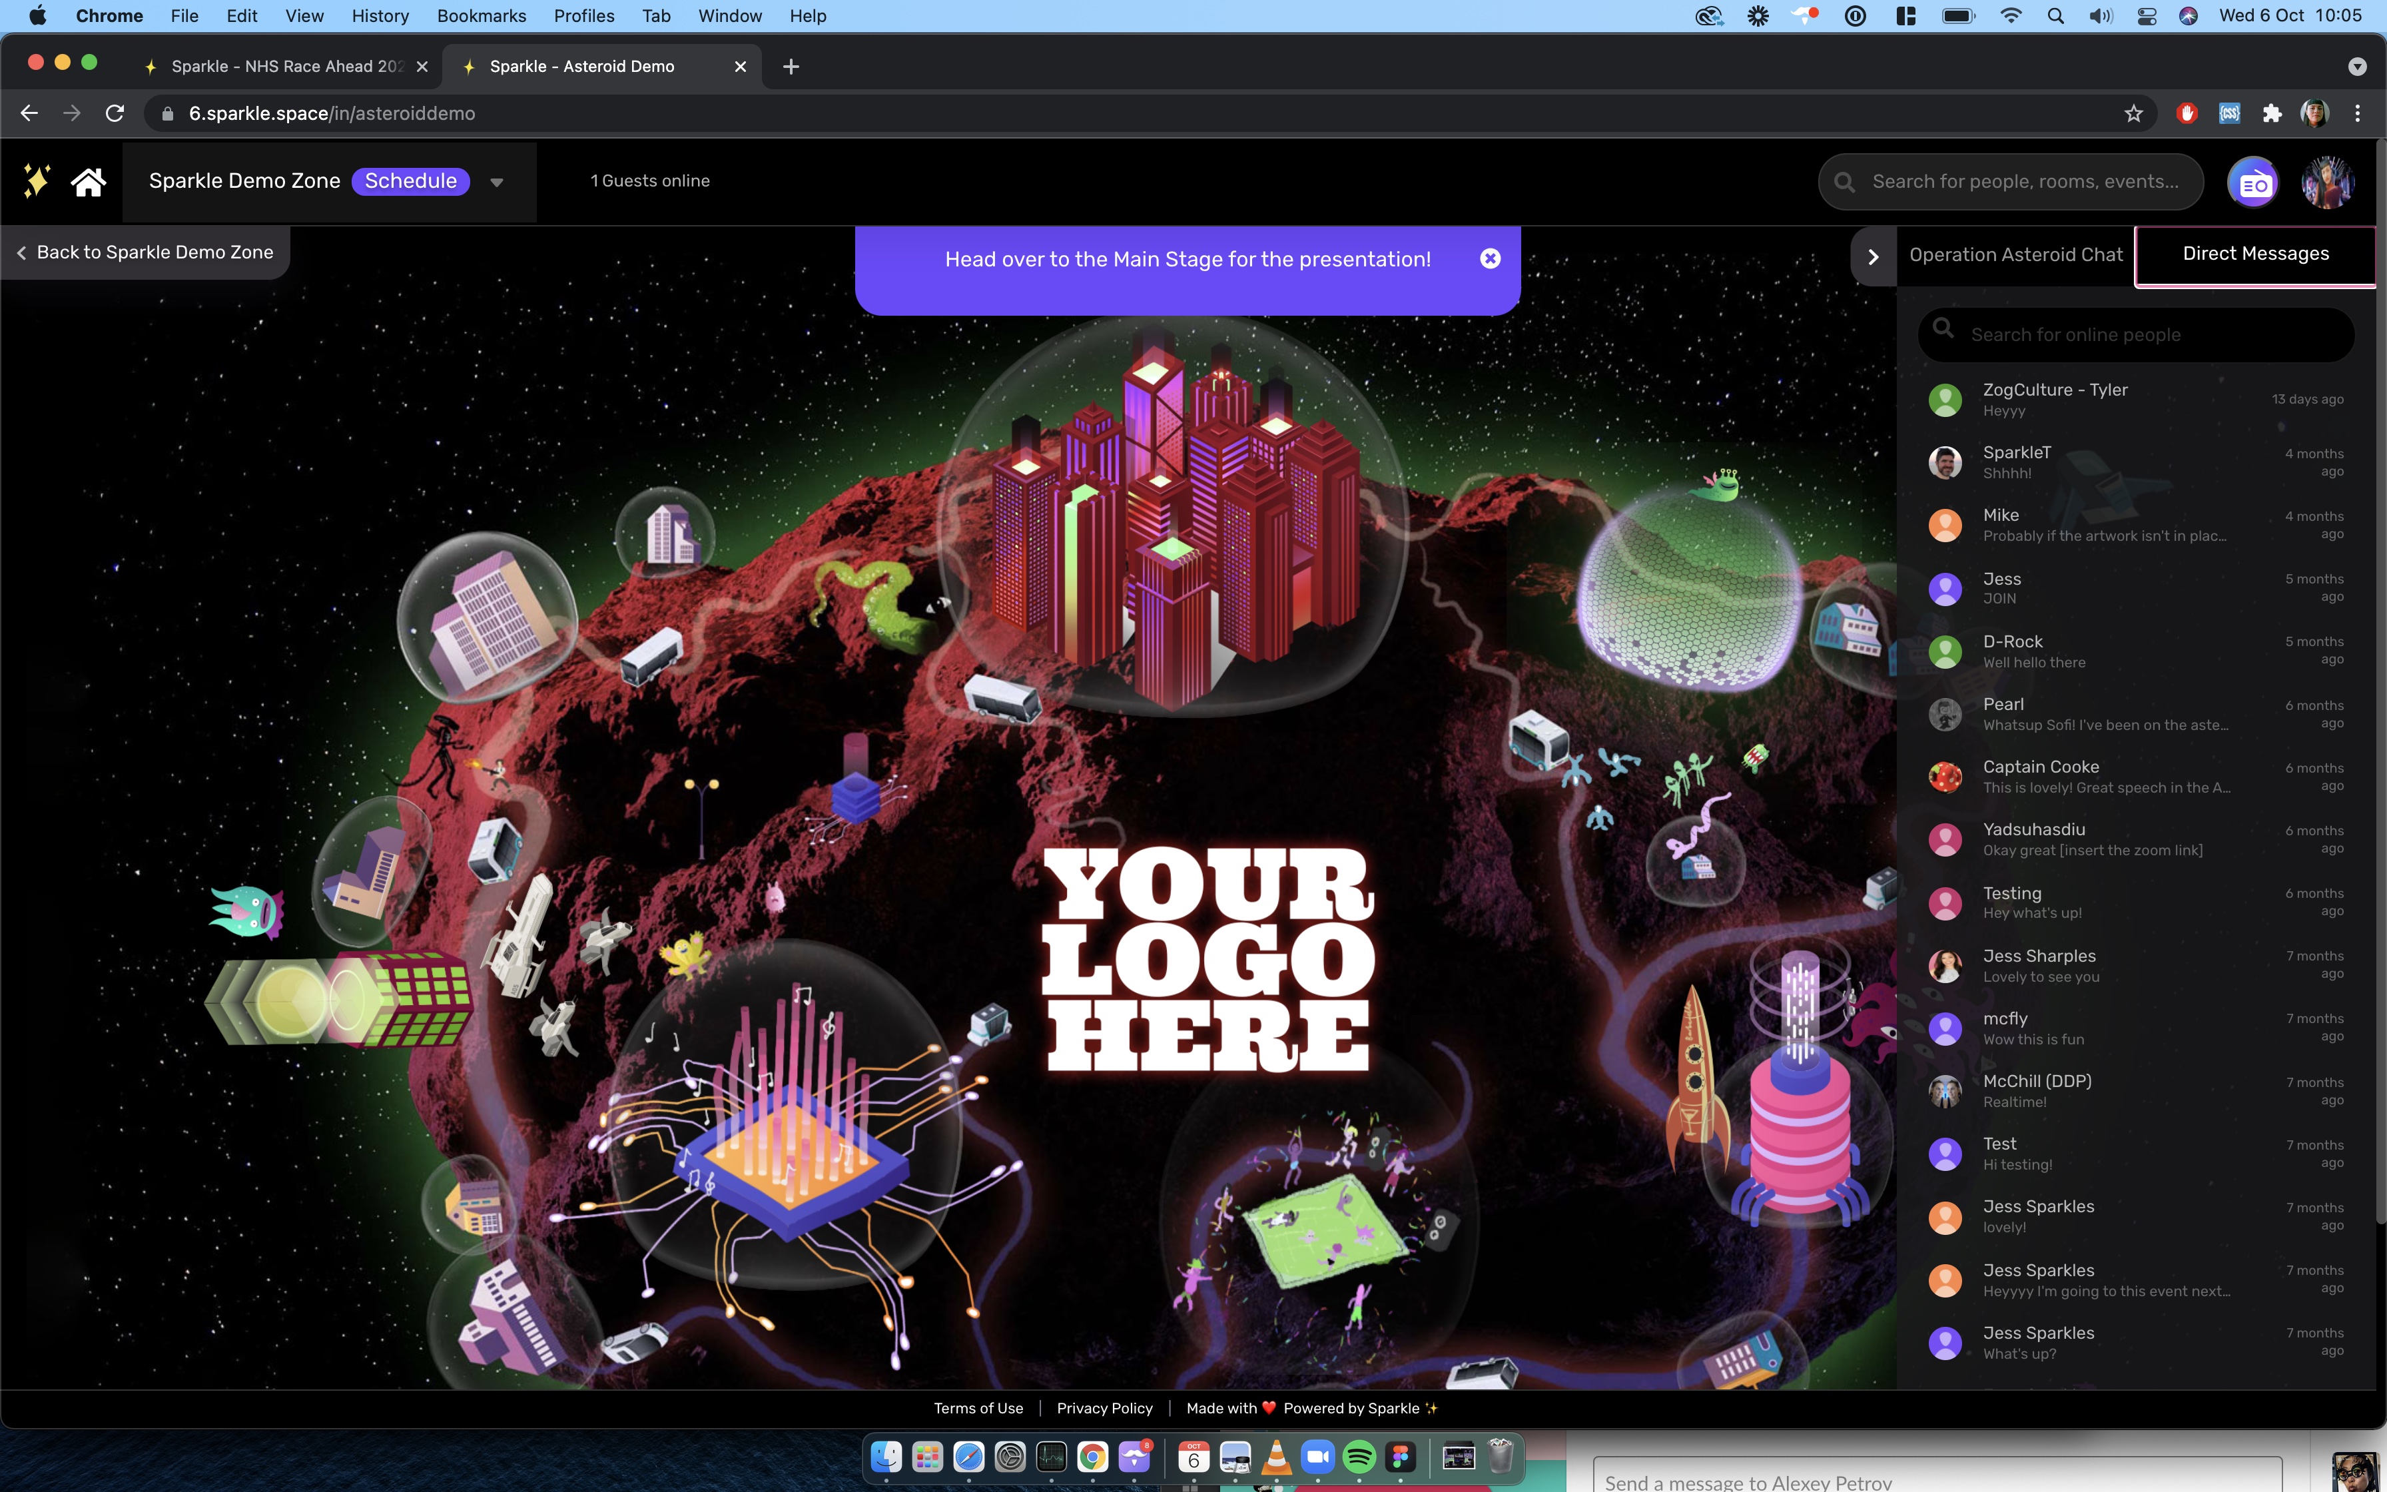Focus the Search for online people field
This screenshot has width=2387, height=1492.
(2135, 334)
